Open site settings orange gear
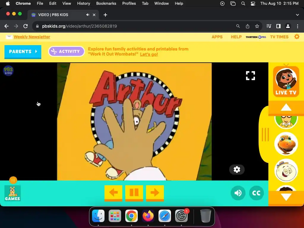 297,37
